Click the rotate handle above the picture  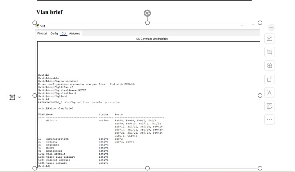147,13
